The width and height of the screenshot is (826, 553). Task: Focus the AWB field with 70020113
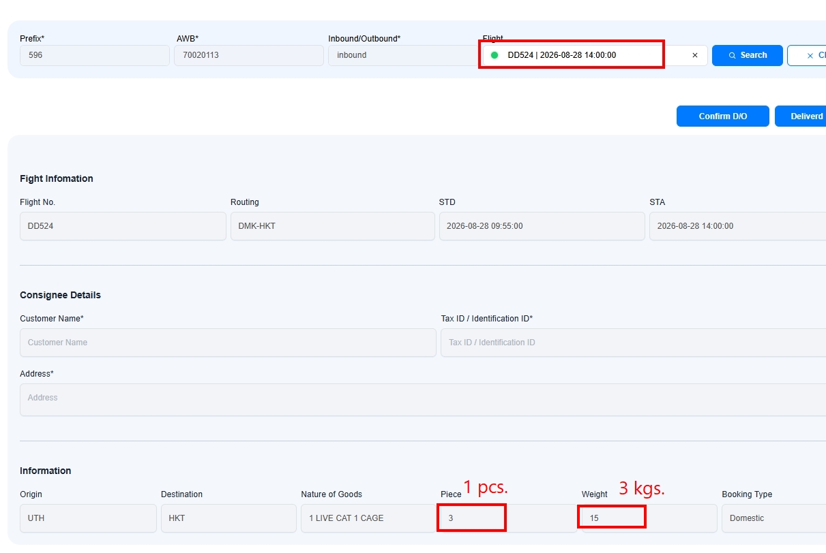pos(249,55)
